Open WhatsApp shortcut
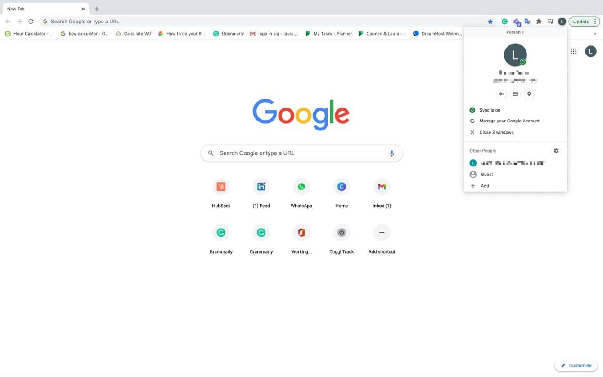This screenshot has width=603, height=377. (x=301, y=193)
